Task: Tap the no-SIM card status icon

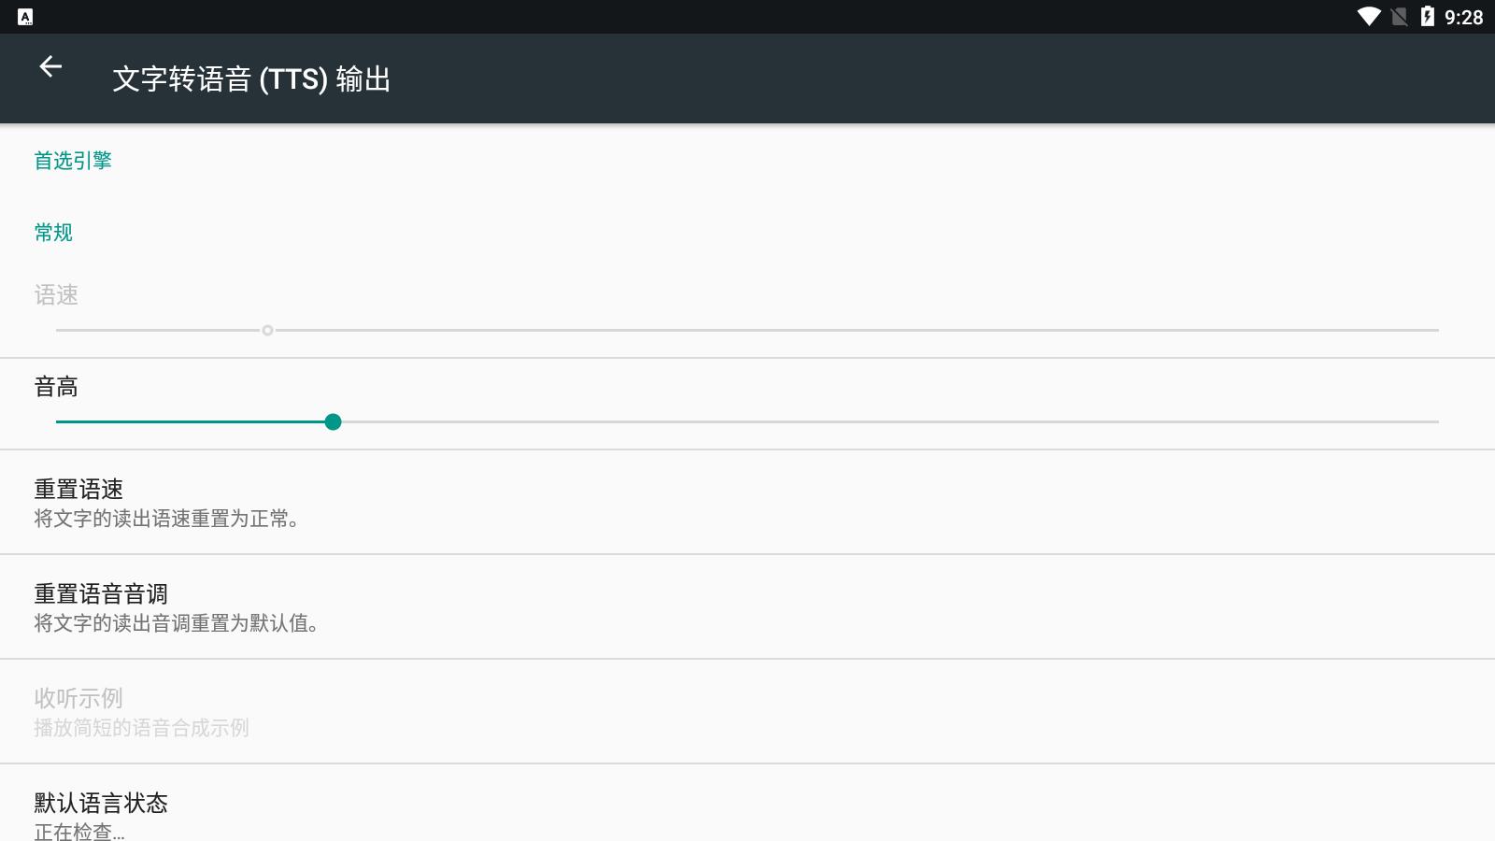Action: [1400, 17]
